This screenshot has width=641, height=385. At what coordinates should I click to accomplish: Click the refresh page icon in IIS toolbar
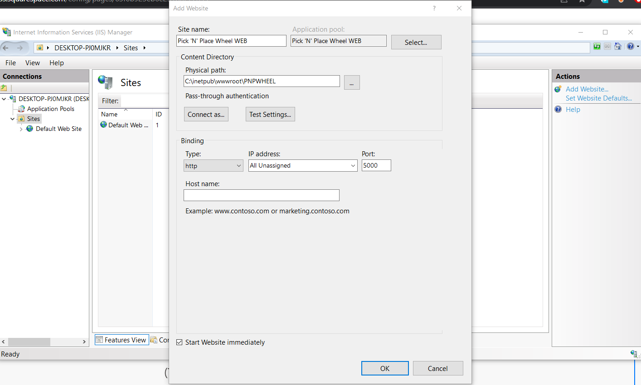click(x=597, y=47)
